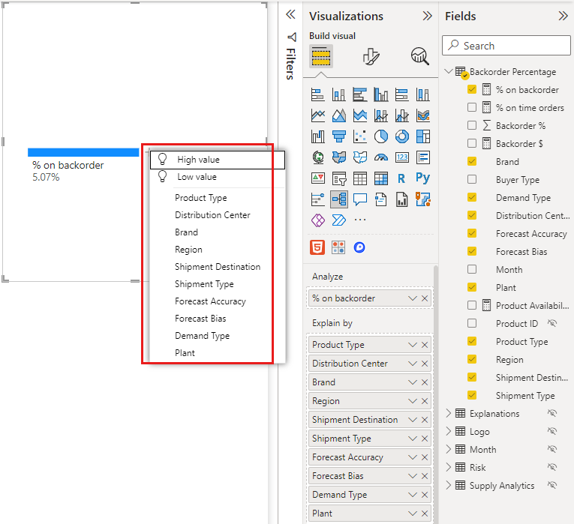The height and width of the screenshot is (524, 574).
Task: Select the Q&A speech bubble visual
Action: pyautogui.click(x=360, y=199)
